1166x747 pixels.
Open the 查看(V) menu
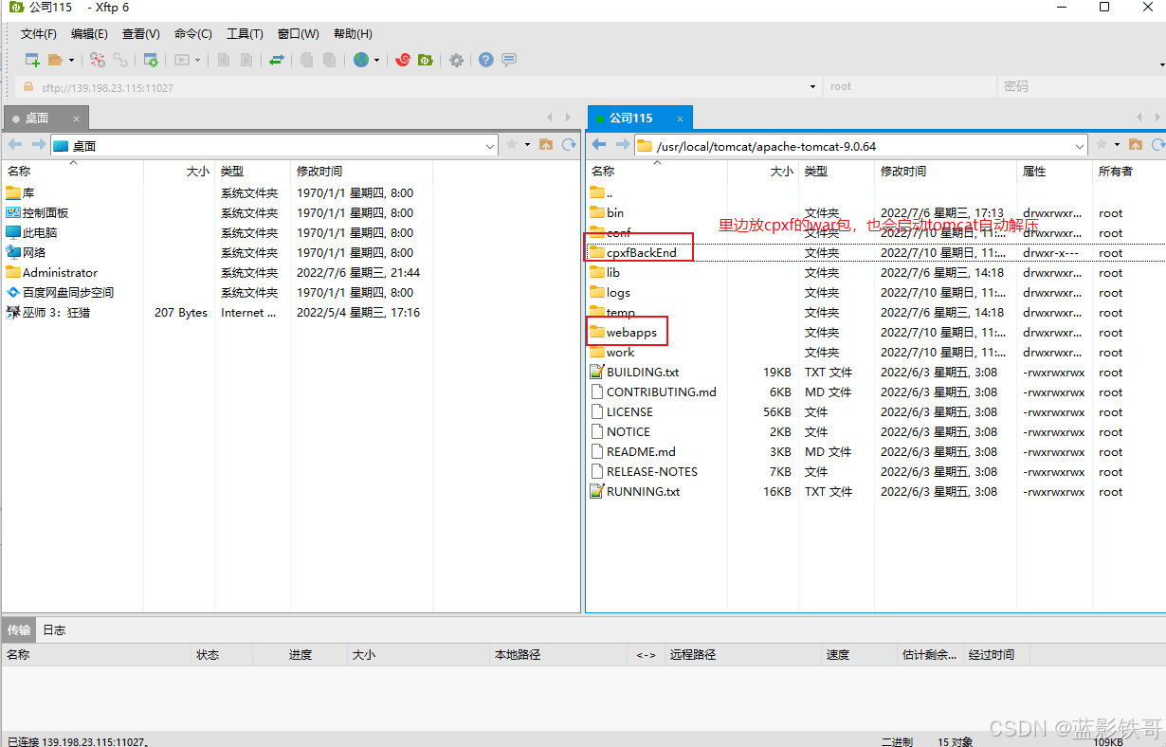(140, 34)
